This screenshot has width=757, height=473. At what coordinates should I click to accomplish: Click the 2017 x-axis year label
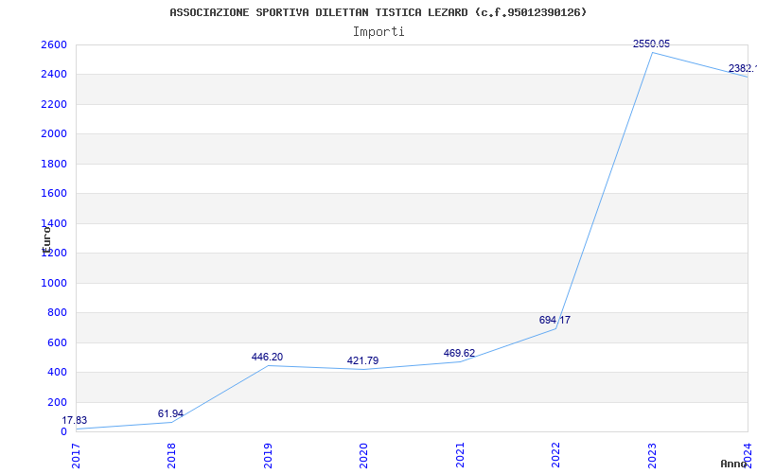coord(77,456)
